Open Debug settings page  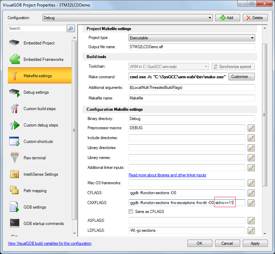click(x=40, y=92)
